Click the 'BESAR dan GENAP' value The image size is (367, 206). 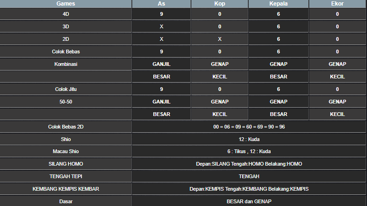click(249, 201)
